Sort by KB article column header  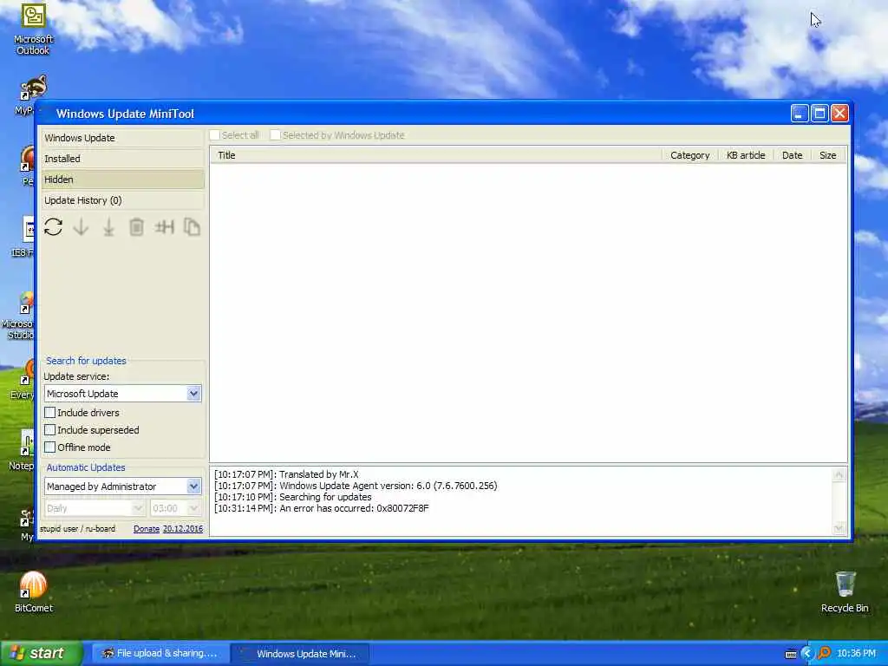[x=746, y=155]
